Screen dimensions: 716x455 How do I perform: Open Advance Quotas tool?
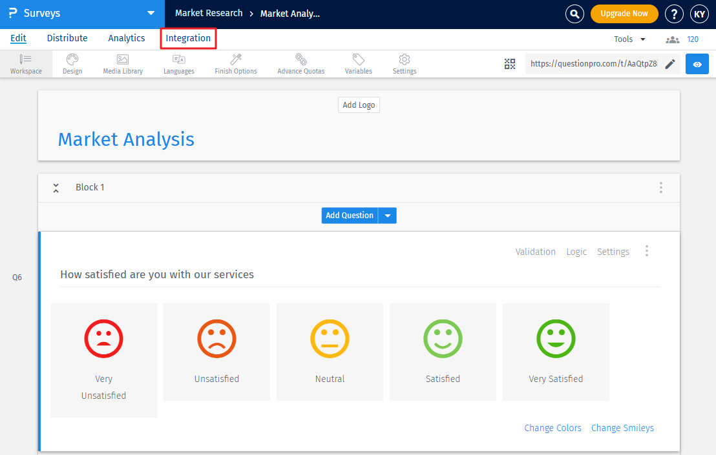pyautogui.click(x=301, y=64)
